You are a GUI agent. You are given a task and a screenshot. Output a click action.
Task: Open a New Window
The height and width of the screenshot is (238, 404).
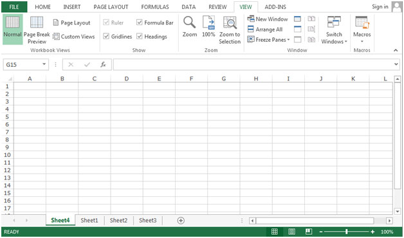[268, 19]
